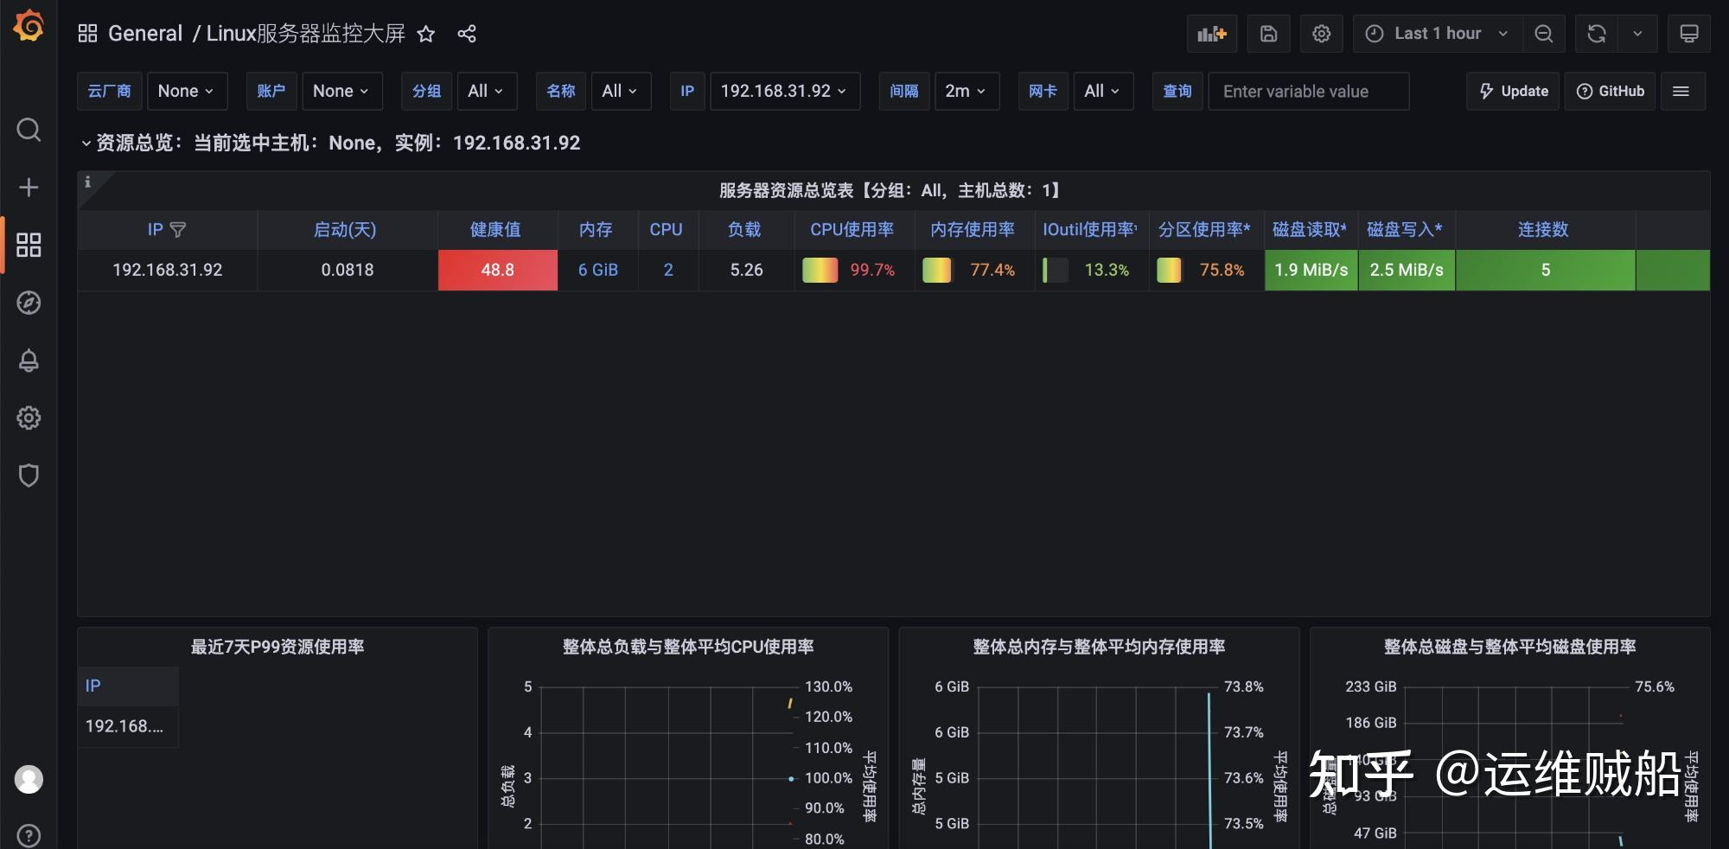
Task: Sort by CPU使用率 column header
Action: click(852, 230)
